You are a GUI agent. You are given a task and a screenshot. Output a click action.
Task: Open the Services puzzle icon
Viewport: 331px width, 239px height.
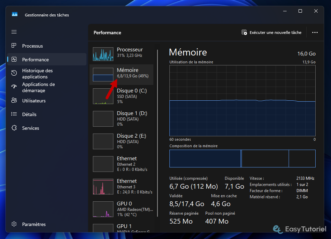[x=14, y=128]
